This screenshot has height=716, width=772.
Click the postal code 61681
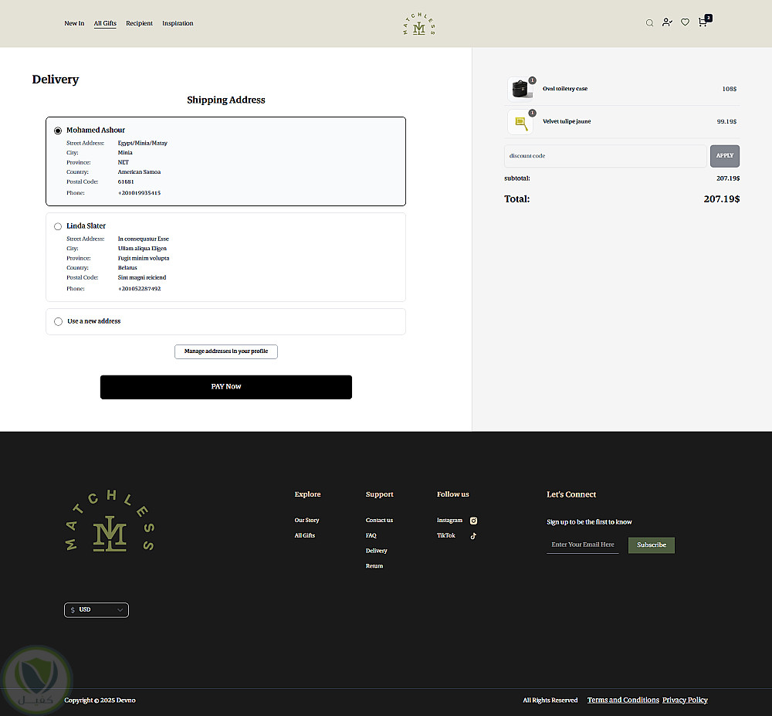point(126,182)
